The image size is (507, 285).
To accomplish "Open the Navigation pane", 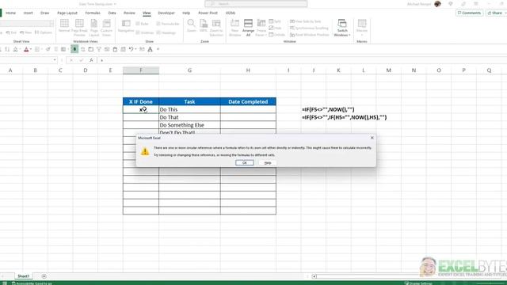I will click(x=126, y=26).
